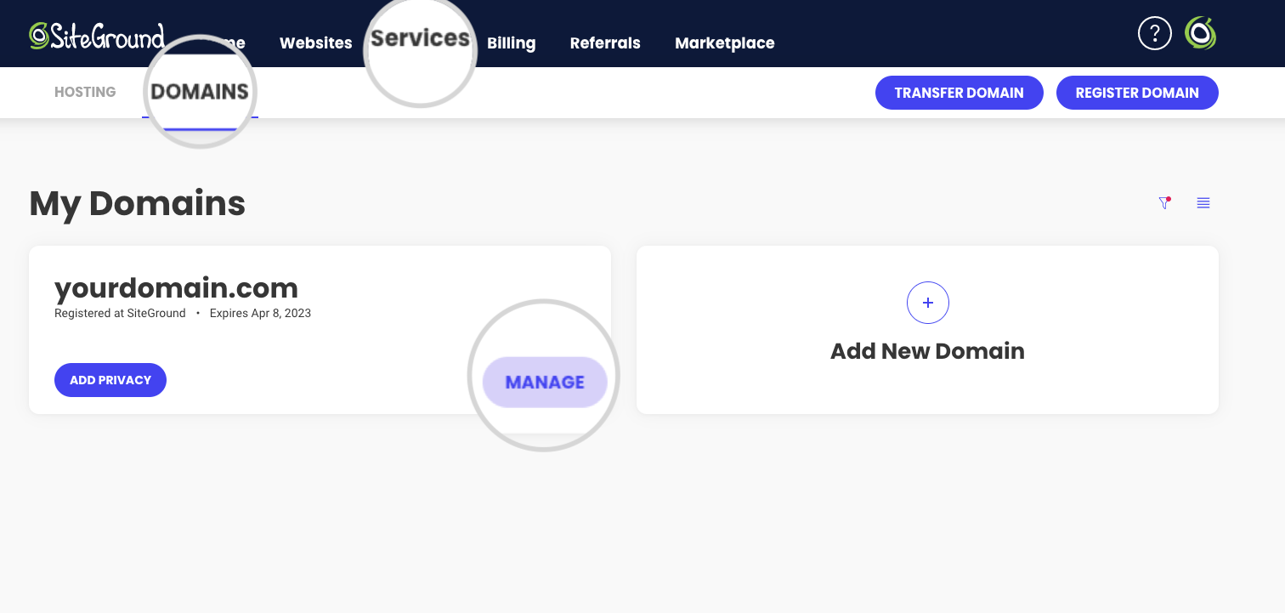Switch to the Hosting tab
1285x613 pixels.
85,92
